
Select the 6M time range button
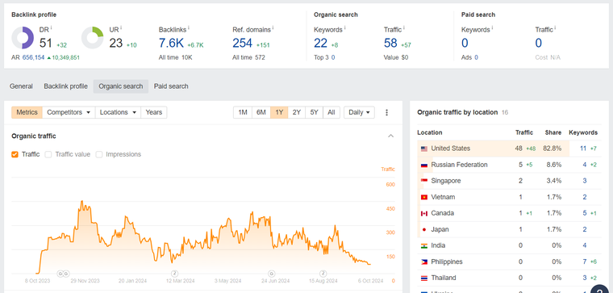[x=261, y=112]
